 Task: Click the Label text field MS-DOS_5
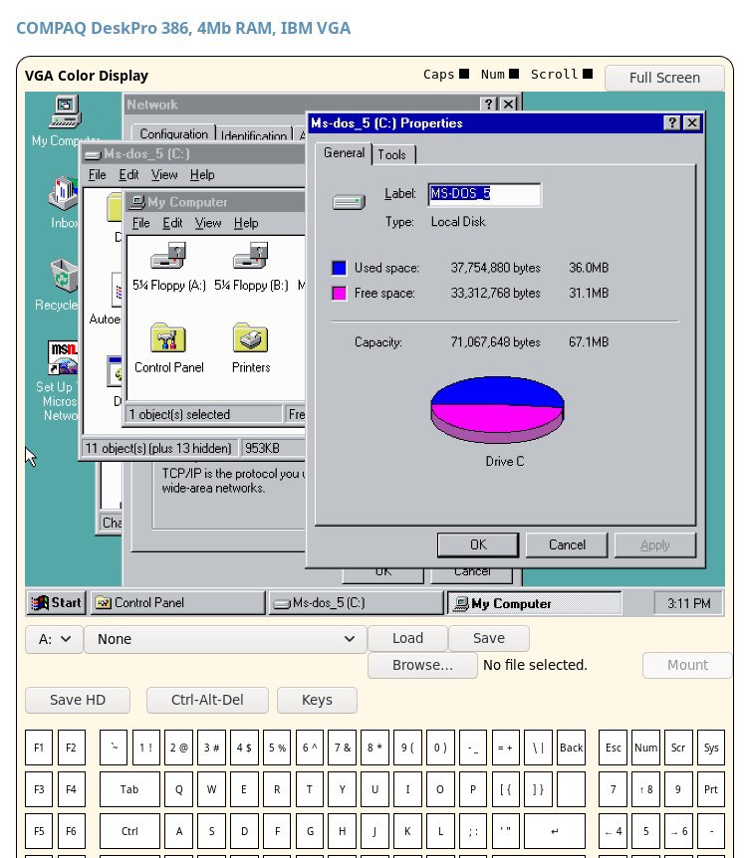(x=484, y=194)
